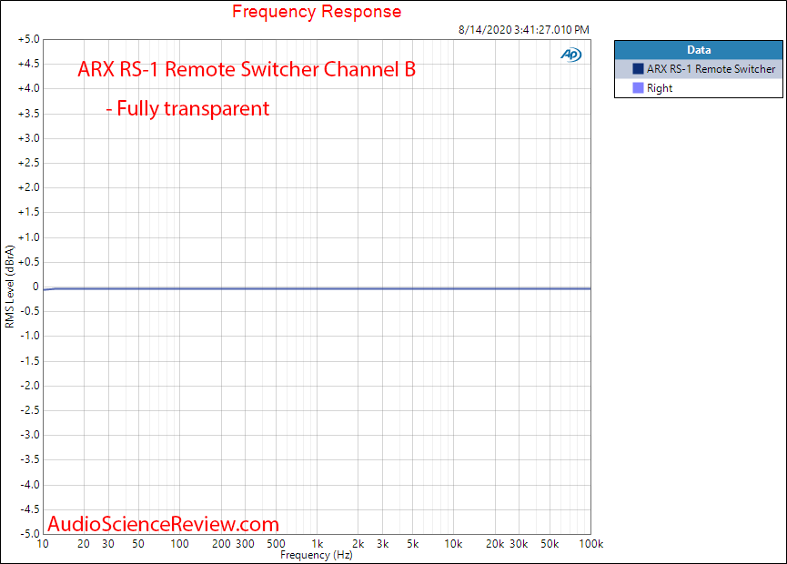This screenshot has height=564, width=787.
Task: Click the -5.0 level axis label
Action: click(x=30, y=533)
